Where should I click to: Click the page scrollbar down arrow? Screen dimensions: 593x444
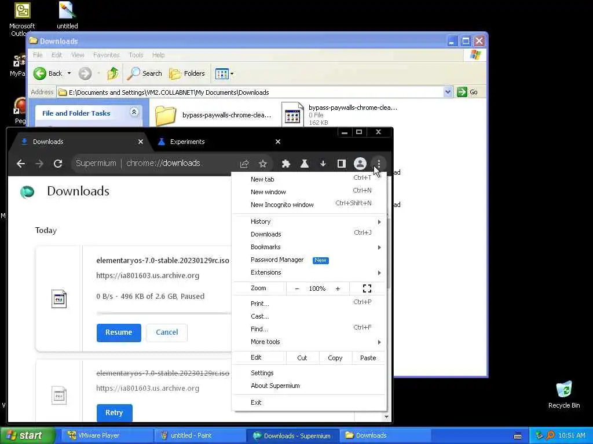(386, 417)
